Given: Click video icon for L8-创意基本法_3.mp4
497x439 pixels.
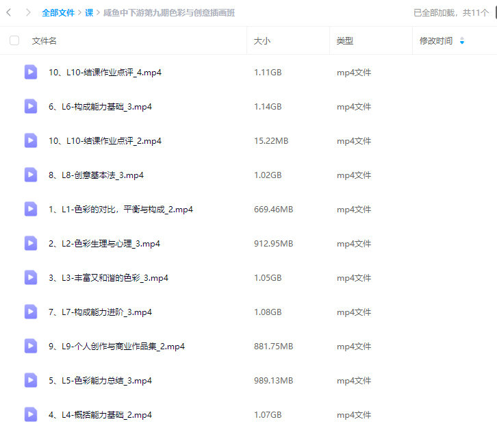Looking at the screenshot, I should tap(31, 175).
